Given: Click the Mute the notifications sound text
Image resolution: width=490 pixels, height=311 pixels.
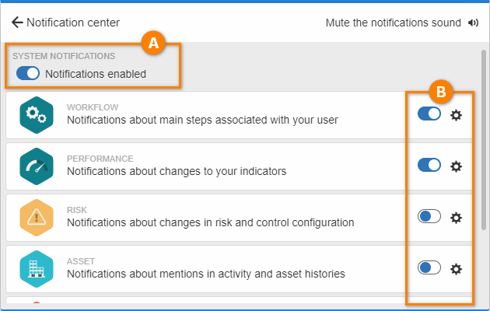Looking at the screenshot, I should click(x=393, y=23).
